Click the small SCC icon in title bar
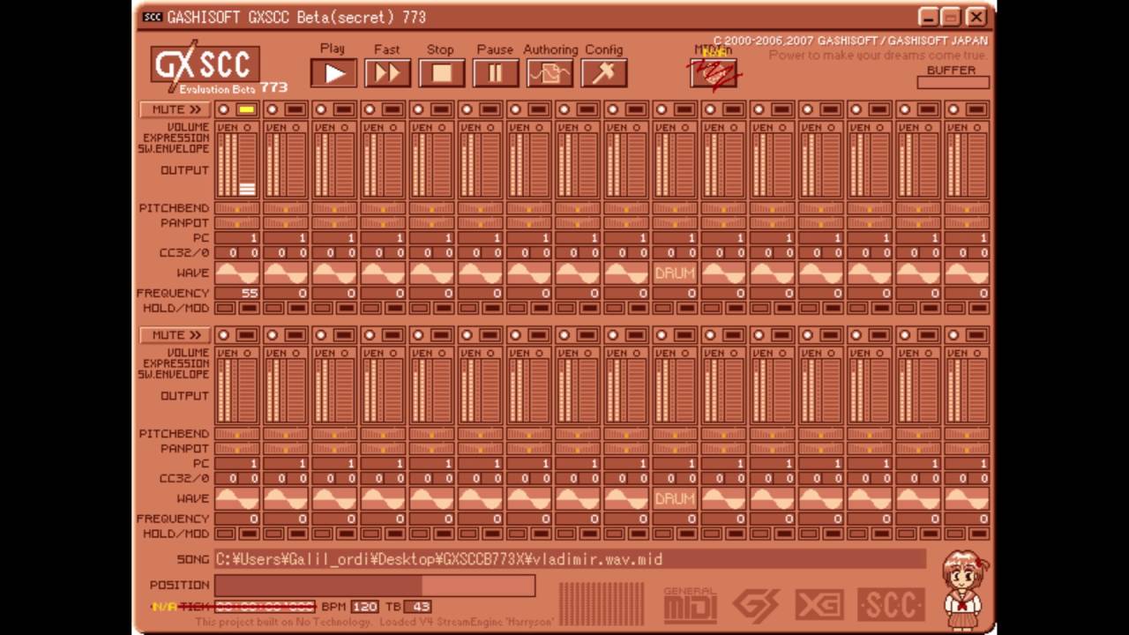Screen dimensions: 1129x635 153,17
